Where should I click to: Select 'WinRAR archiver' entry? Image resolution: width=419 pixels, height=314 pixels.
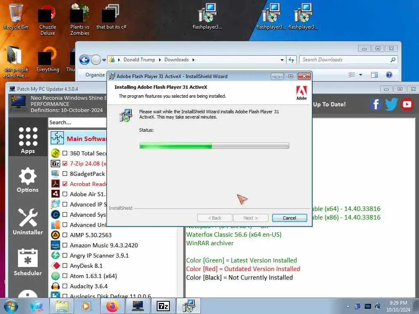click(x=210, y=243)
